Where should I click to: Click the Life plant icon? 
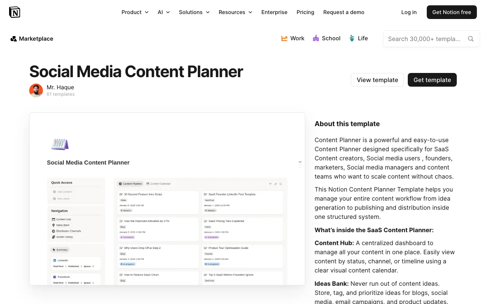(352, 38)
